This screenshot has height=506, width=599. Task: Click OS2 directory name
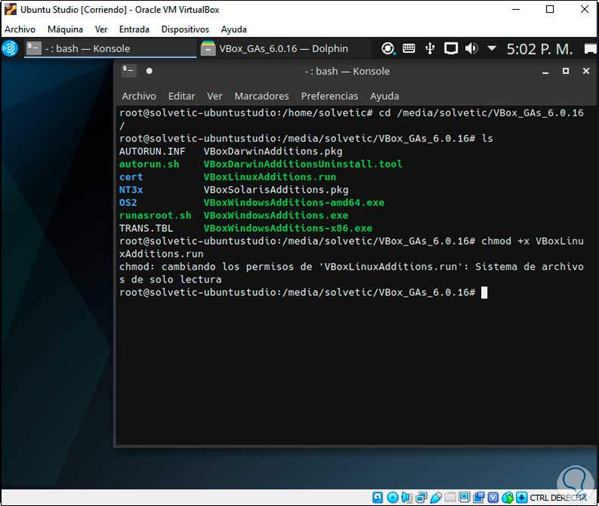coord(128,203)
